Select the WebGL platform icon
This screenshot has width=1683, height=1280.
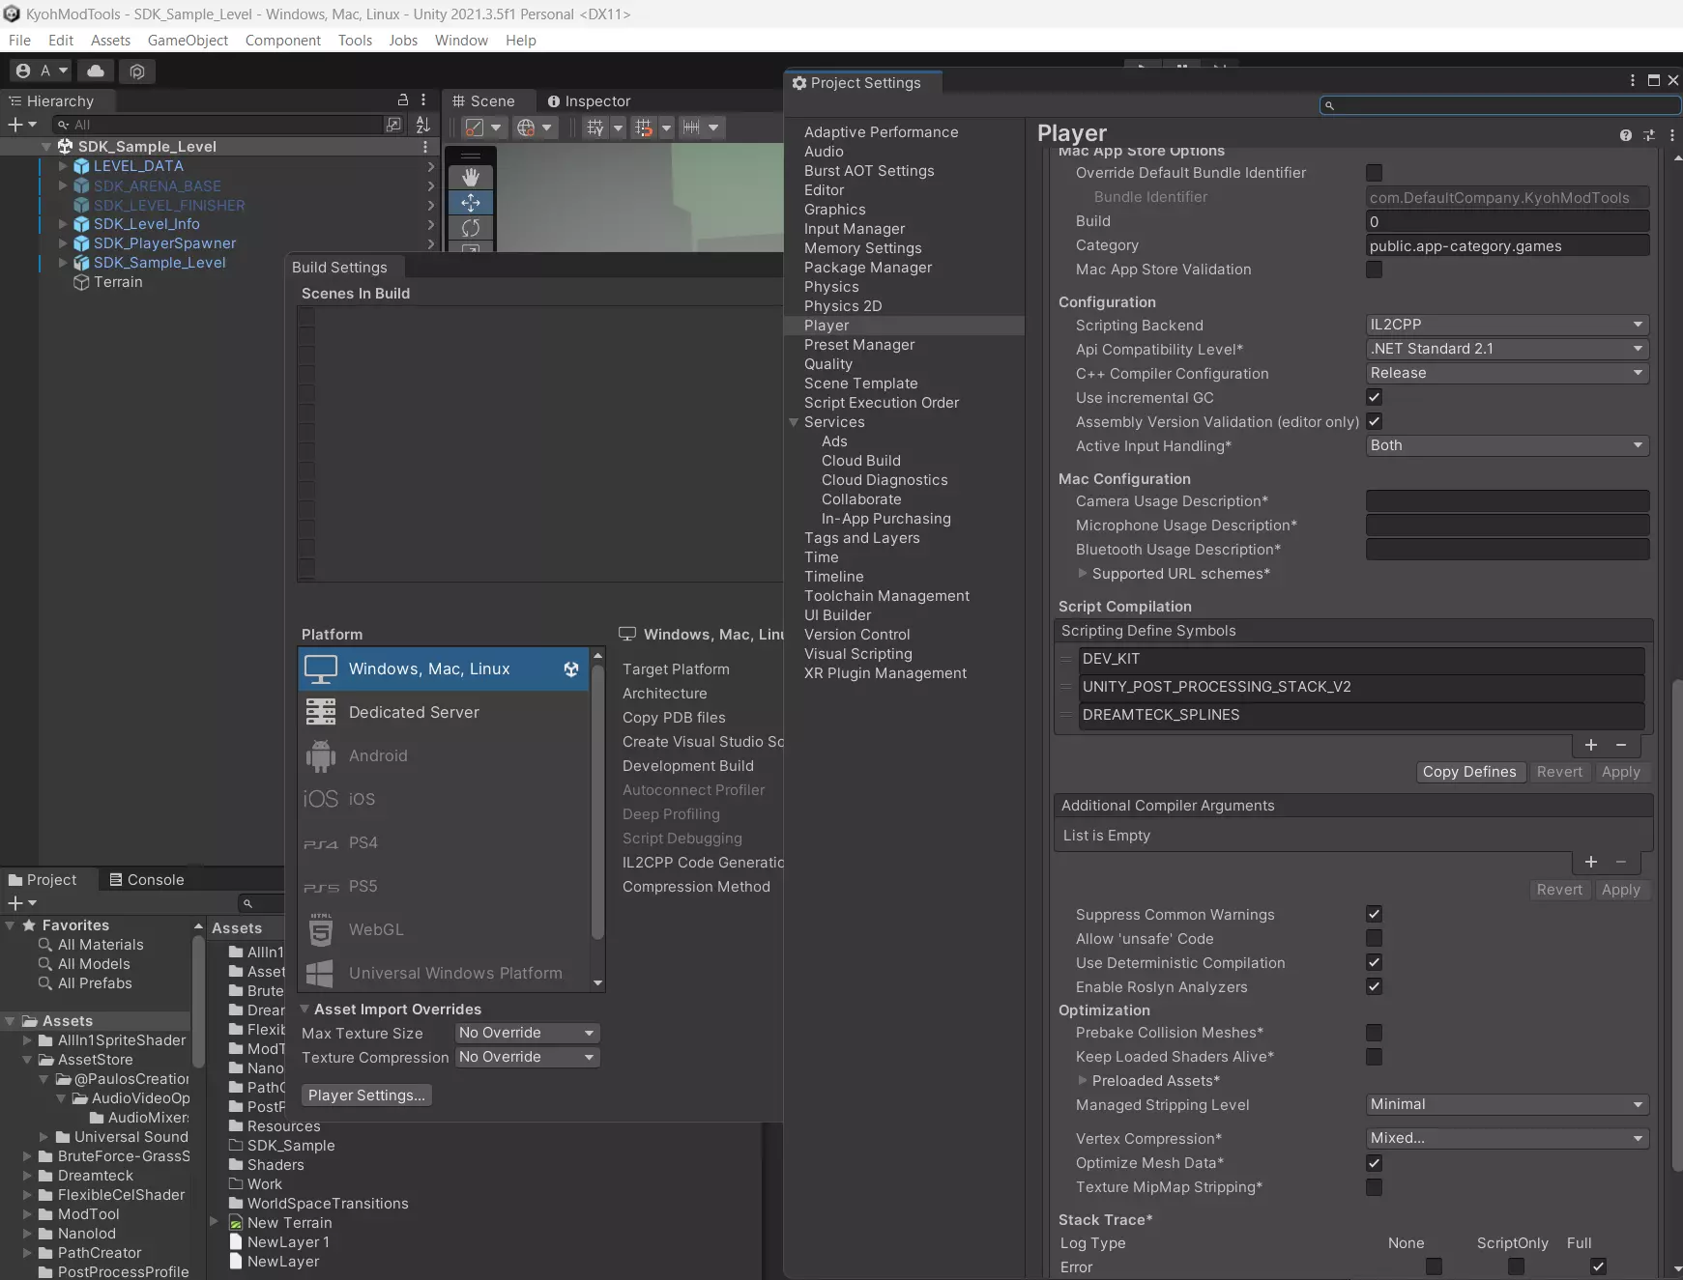[x=321, y=929]
